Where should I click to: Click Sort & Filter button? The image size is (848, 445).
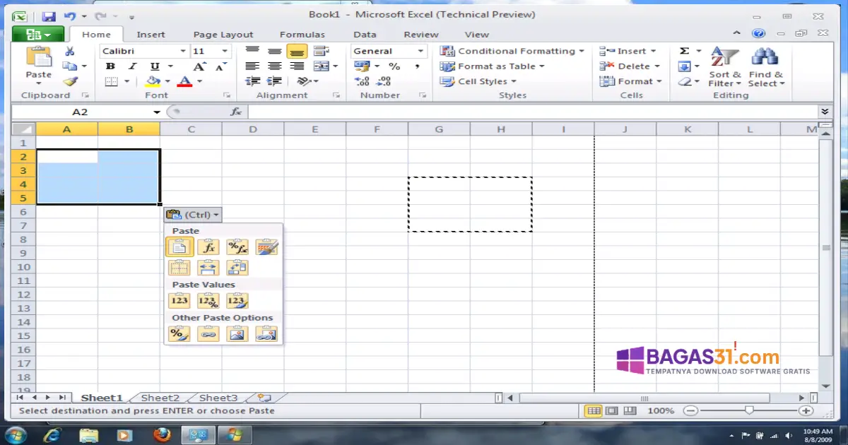point(725,67)
